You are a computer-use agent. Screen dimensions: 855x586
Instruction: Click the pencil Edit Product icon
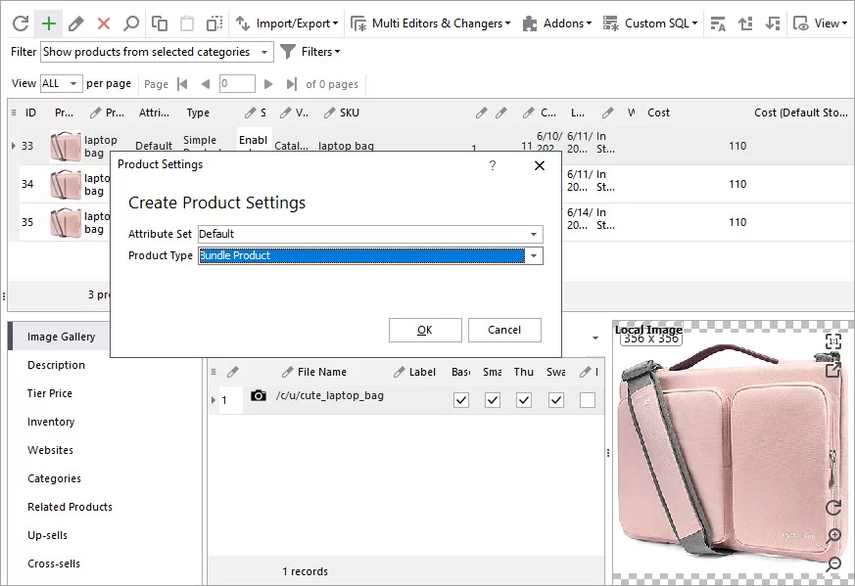76,23
